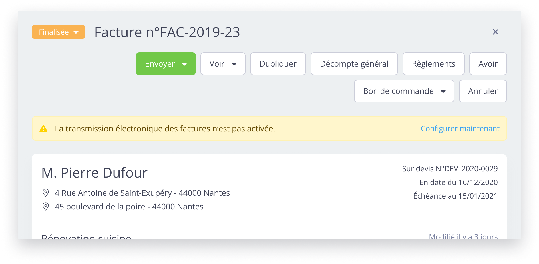Click the pin icon beside boulevard de la poire
This screenshot has height=264, width=539.
click(x=46, y=207)
